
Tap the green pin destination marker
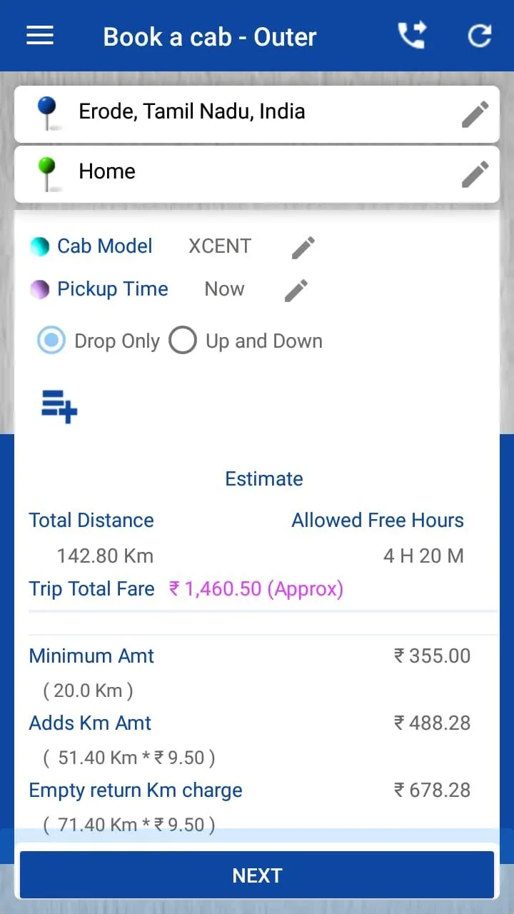47,174
